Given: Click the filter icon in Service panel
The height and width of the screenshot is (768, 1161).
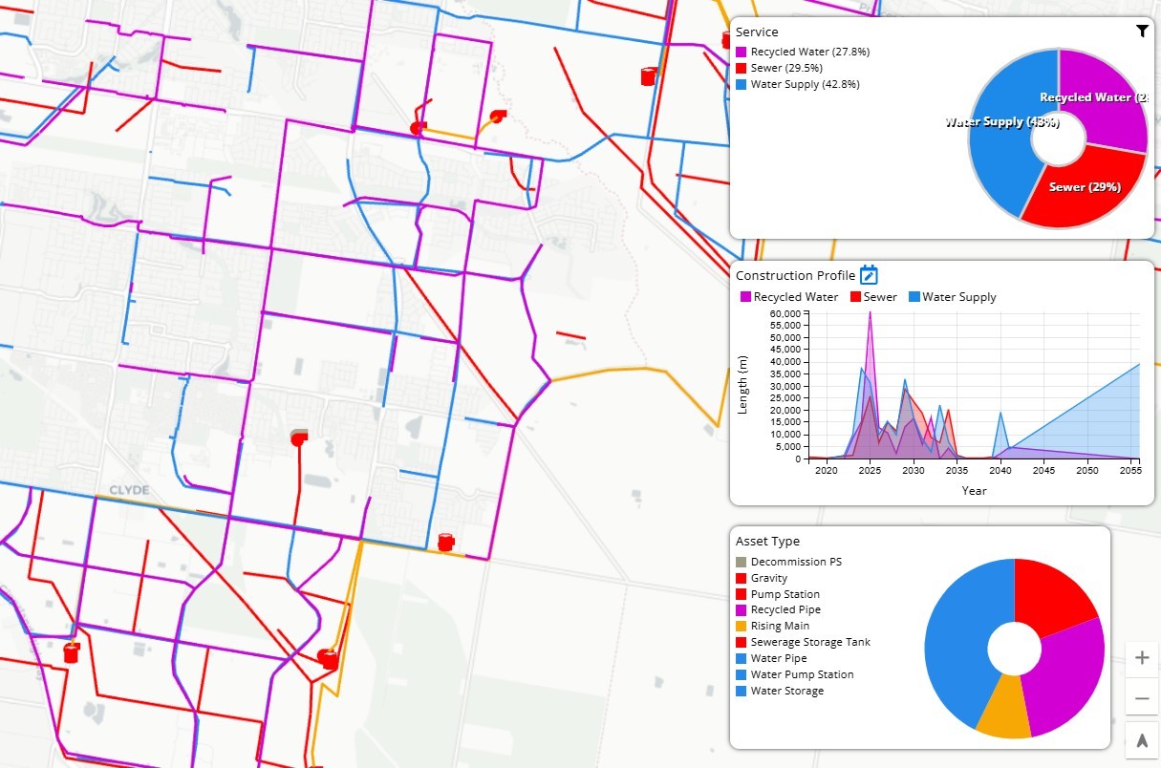Looking at the screenshot, I should coord(1142,32).
